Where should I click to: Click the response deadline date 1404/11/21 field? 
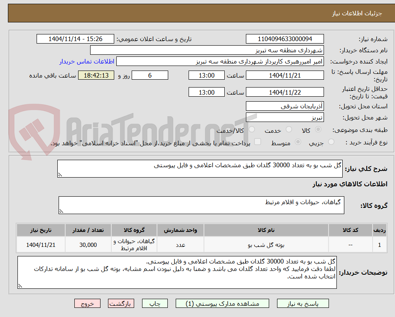[285, 75]
